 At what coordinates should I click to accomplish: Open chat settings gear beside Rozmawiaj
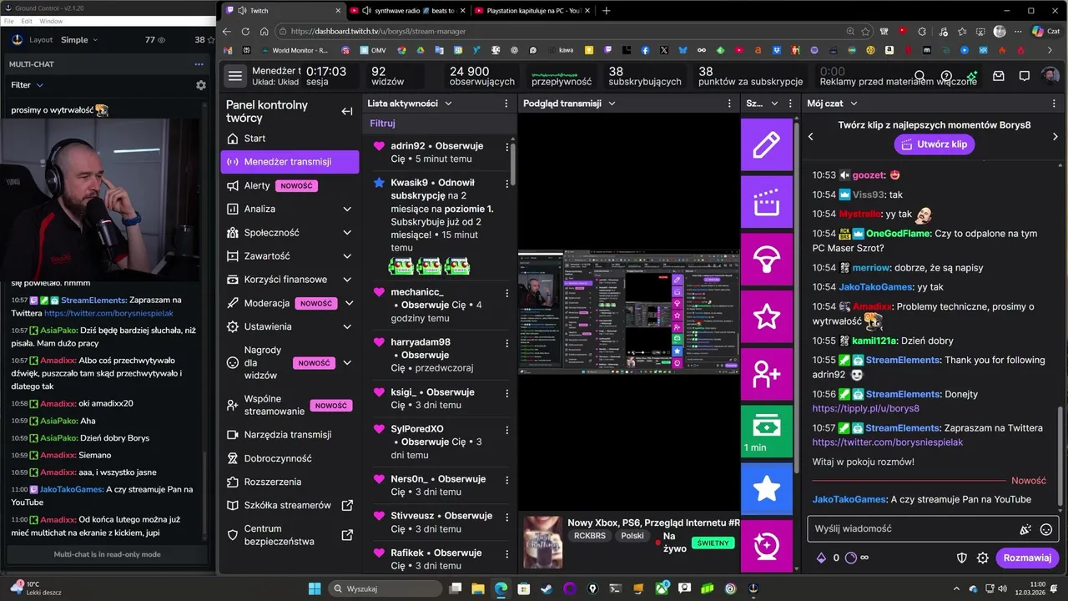click(983, 558)
